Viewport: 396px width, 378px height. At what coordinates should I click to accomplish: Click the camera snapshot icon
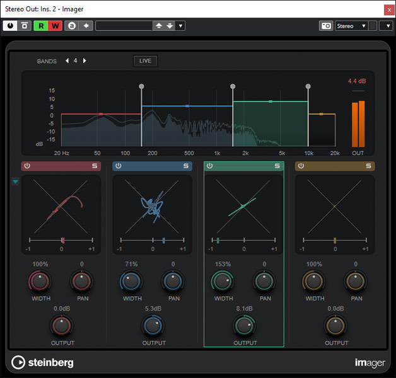pos(325,26)
